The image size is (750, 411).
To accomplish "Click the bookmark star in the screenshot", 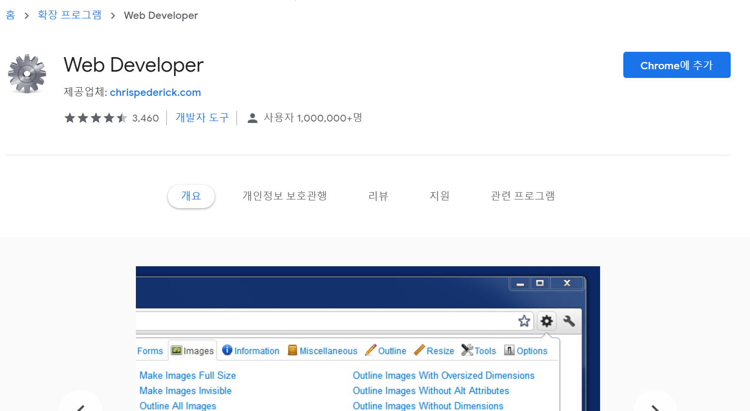I will (524, 321).
